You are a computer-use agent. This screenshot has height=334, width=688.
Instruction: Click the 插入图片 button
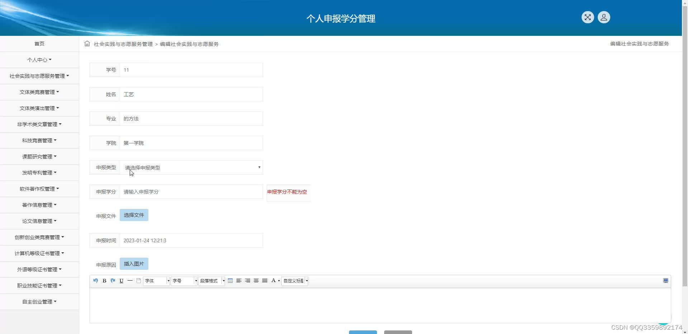pos(134,264)
